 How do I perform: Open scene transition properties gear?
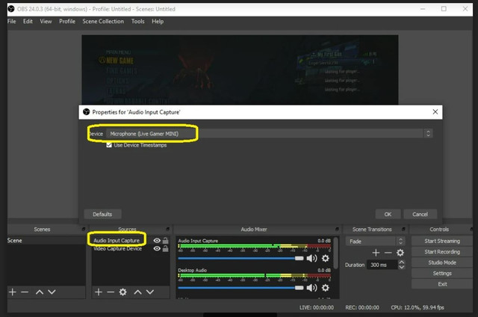point(400,253)
